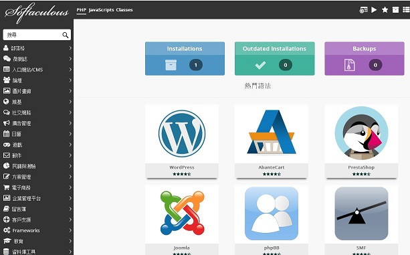Expand the 民調與測驗 category arrow
This screenshot has width=410, height=255.
(x=70, y=166)
